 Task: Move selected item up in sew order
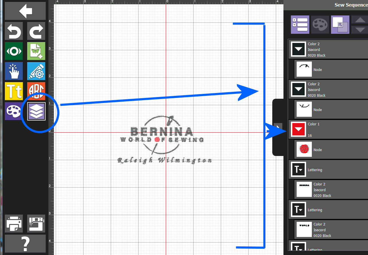tap(360, 20)
